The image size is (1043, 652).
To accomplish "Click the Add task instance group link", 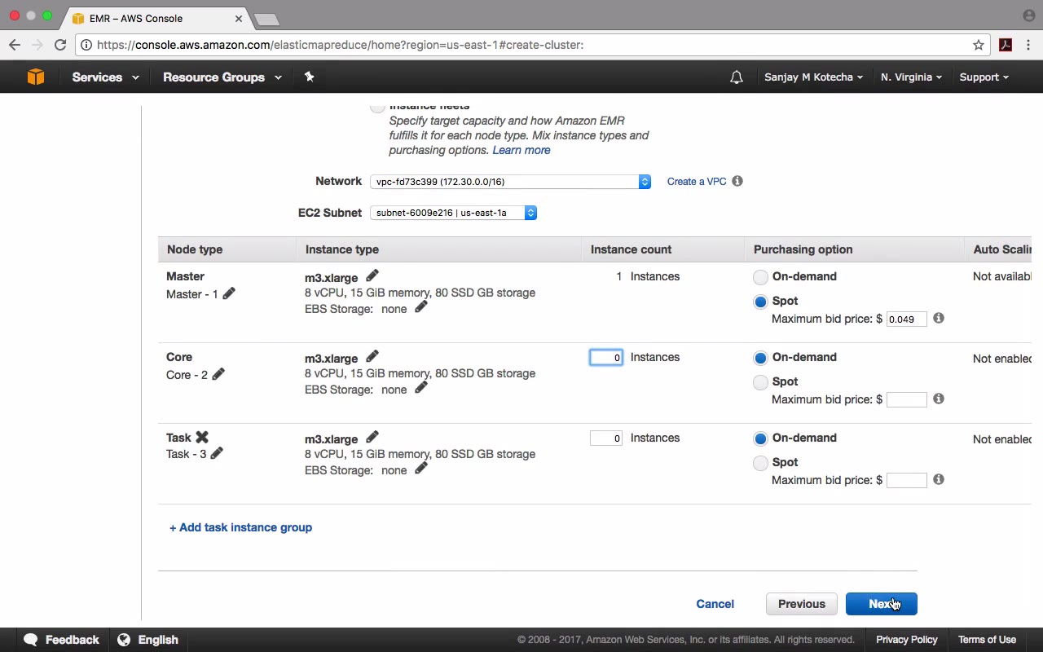I will coord(240,527).
